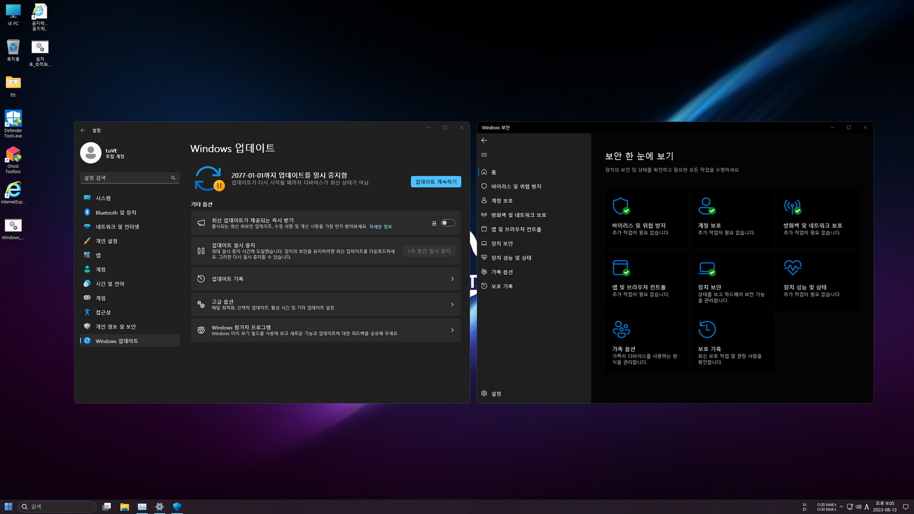Select 방화벽 및 네트워크 보호 in the sidebar

pos(534,215)
